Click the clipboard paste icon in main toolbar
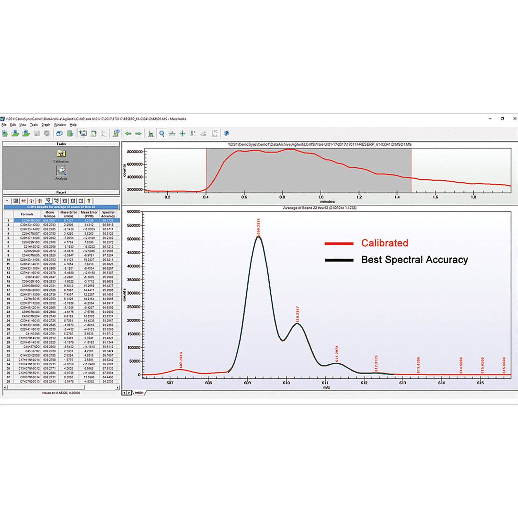Image resolution: width=518 pixels, height=518 pixels. (70, 133)
